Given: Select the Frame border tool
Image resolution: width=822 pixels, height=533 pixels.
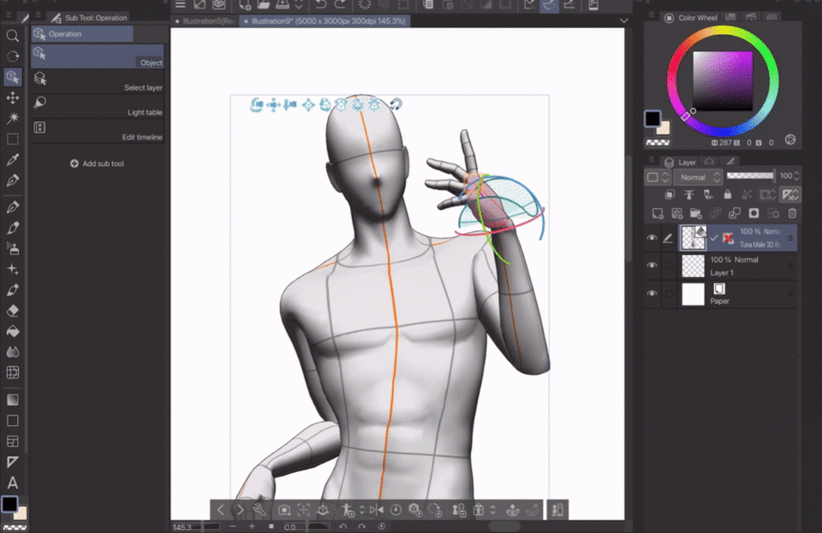Looking at the screenshot, I should tap(13, 441).
